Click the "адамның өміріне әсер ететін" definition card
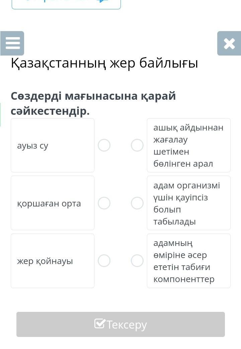The height and width of the screenshot is (349, 241). coord(188,261)
